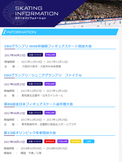Click 2017年06月23日 date of NHK杯 entry
Image resolution: width=122 pixels, height=162 pixels.
[15, 55]
